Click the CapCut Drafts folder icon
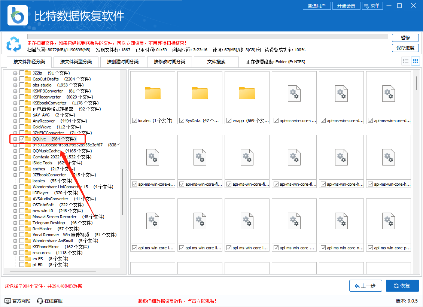This screenshot has width=423, height=307. [x=28, y=79]
